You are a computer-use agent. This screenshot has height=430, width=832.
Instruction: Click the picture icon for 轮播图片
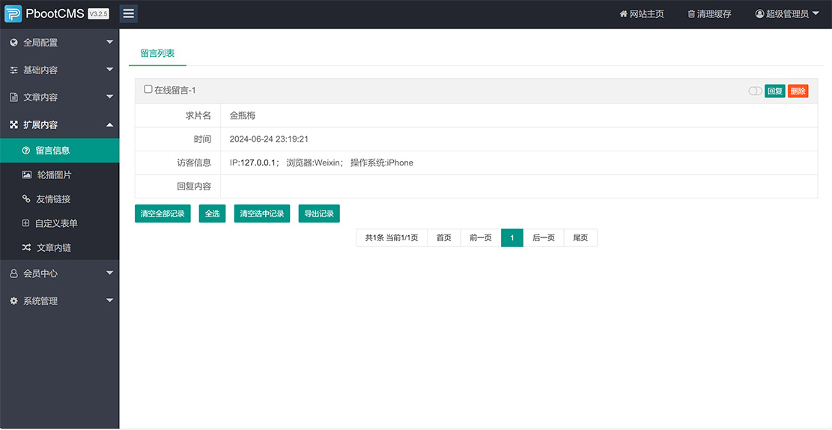tap(26, 175)
